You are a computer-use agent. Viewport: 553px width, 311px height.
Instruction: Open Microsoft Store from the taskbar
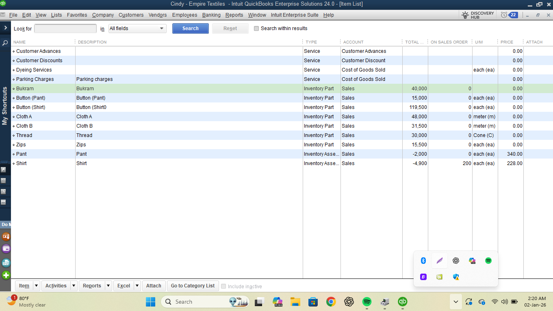(313, 302)
